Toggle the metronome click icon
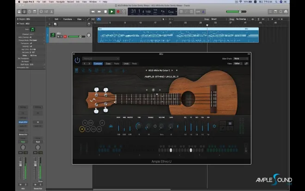Viewport: 305px width, 191px height. click(x=203, y=12)
